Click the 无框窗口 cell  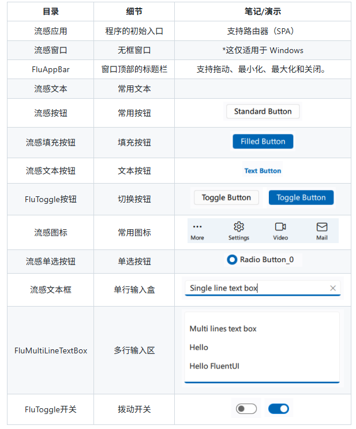(x=134, y=50)
